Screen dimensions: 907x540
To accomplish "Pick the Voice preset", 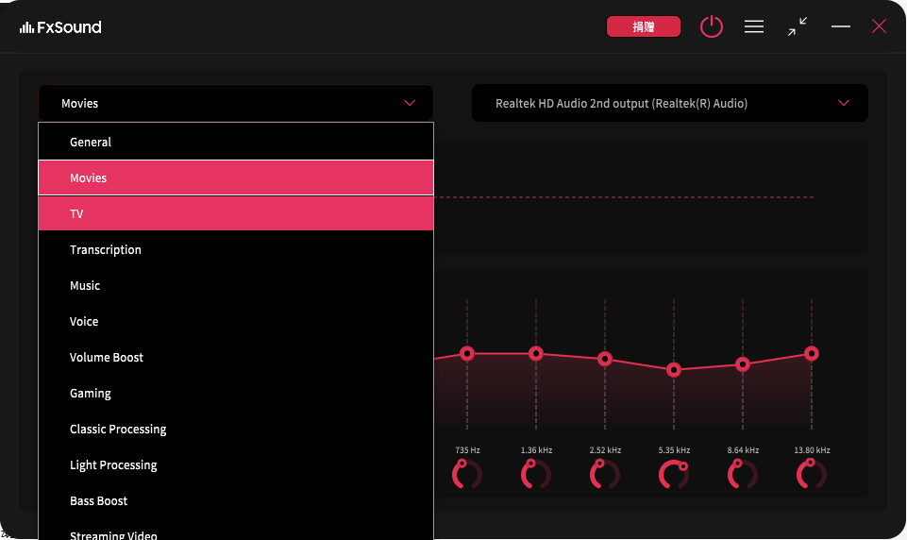I will 235,321.
